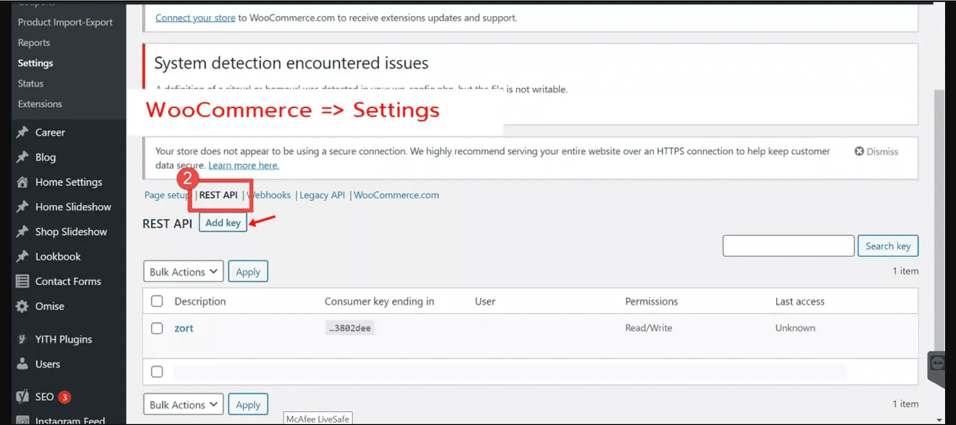Screen dimensions: 956x425
Task: Expand the top Bulk Actions dropdown
Action: tap(183, 272)
